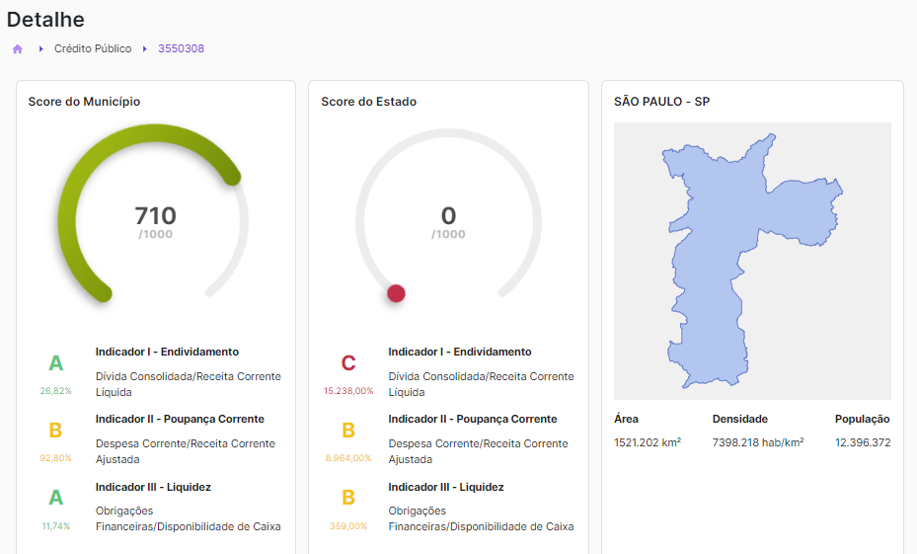
Task: Click the População value 12.396.372
Action: [x=862, y=442]
